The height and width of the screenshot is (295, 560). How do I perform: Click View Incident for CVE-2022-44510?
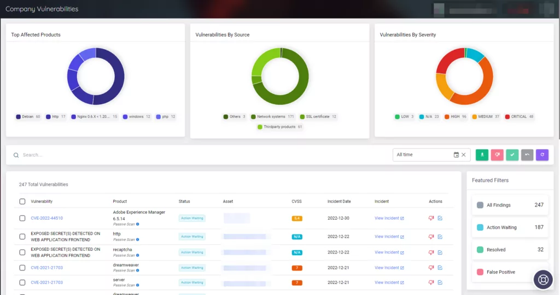pyautogui.click(x=389, y=218)
